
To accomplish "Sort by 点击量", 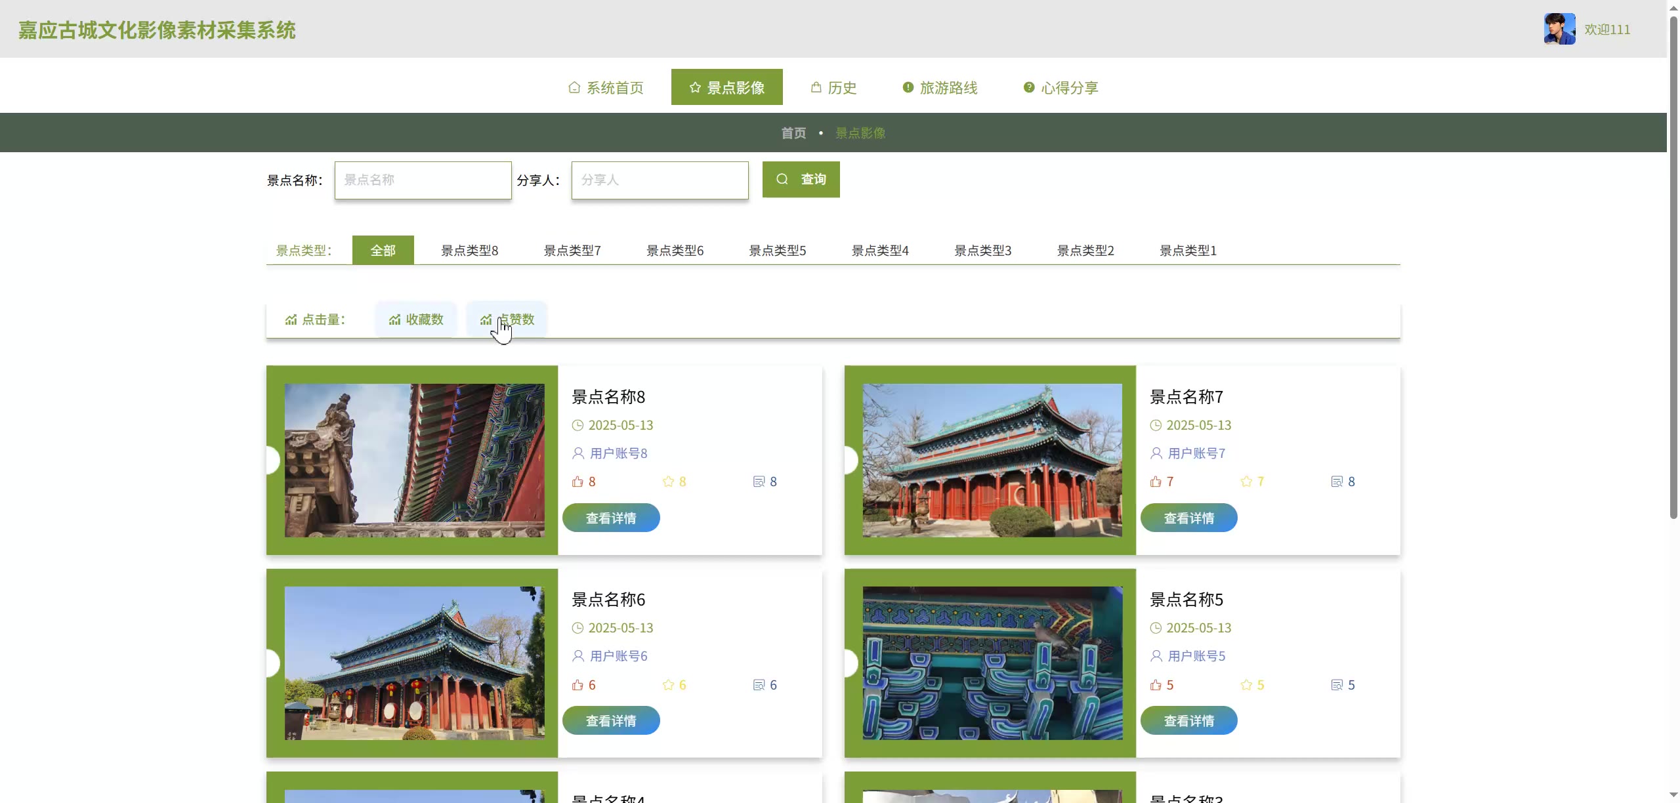I will click(x=316, y=319).
